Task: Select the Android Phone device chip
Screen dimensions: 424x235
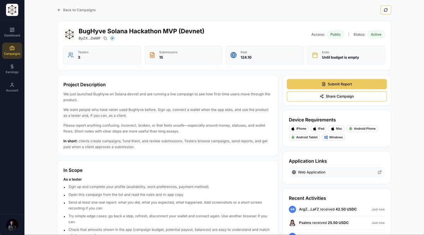Action: 362,128
